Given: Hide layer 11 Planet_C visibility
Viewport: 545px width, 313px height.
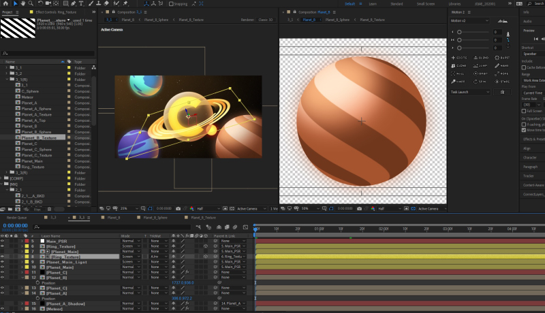Looking at the screenshot, I should pos(3,272).
